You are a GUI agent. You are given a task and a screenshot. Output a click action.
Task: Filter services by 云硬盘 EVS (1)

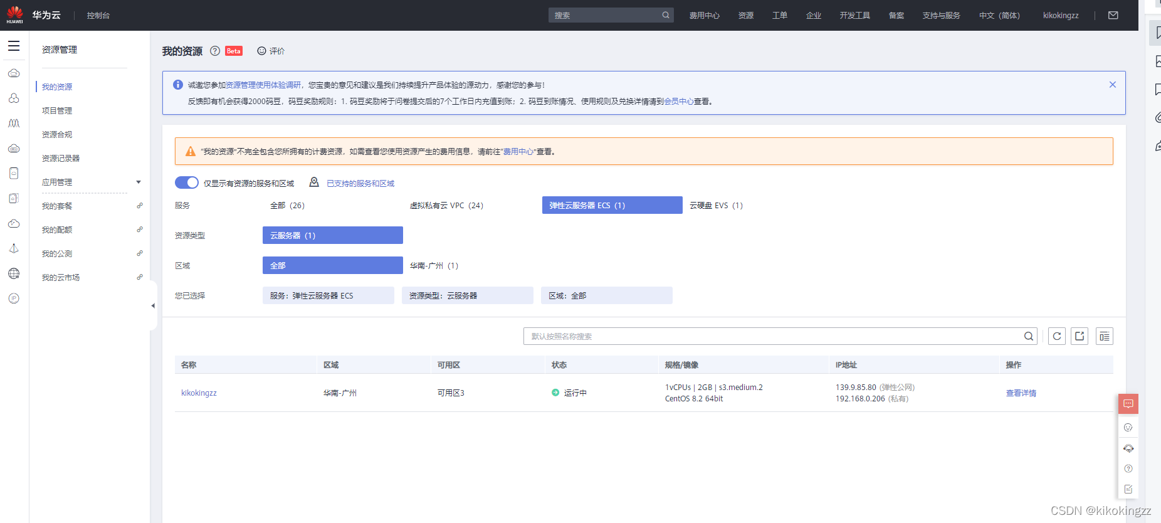click(716, 205)
